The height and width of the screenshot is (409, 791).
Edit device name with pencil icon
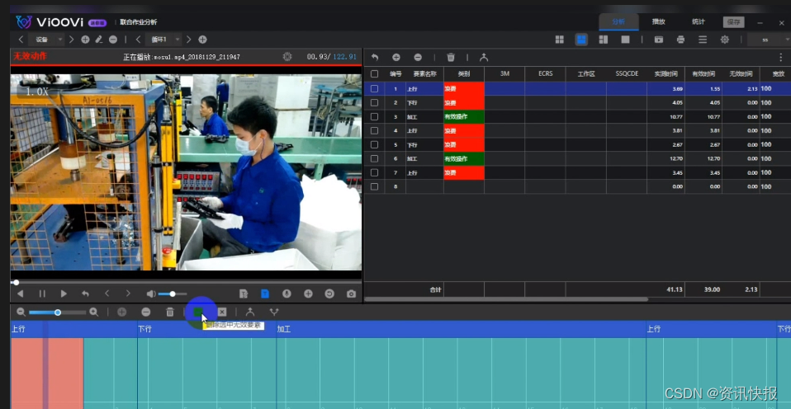click(x=99, y=40)
